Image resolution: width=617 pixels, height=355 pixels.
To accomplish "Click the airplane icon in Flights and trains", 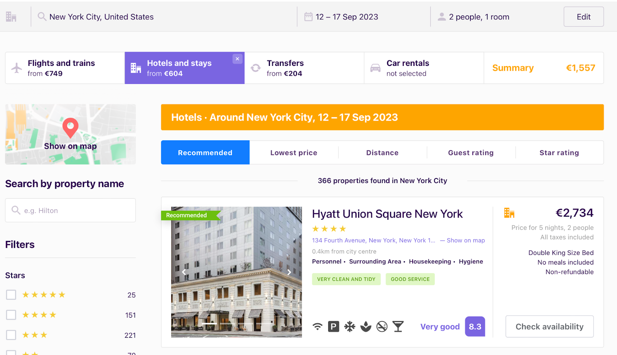I will (17, 68).
